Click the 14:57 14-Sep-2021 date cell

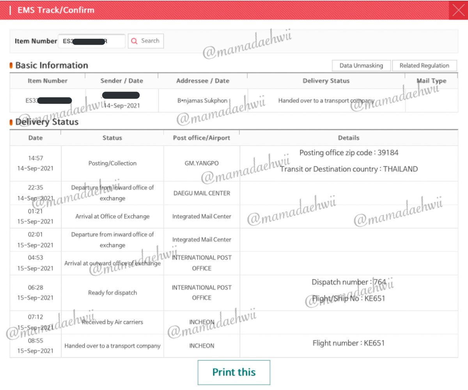point(35,163)
